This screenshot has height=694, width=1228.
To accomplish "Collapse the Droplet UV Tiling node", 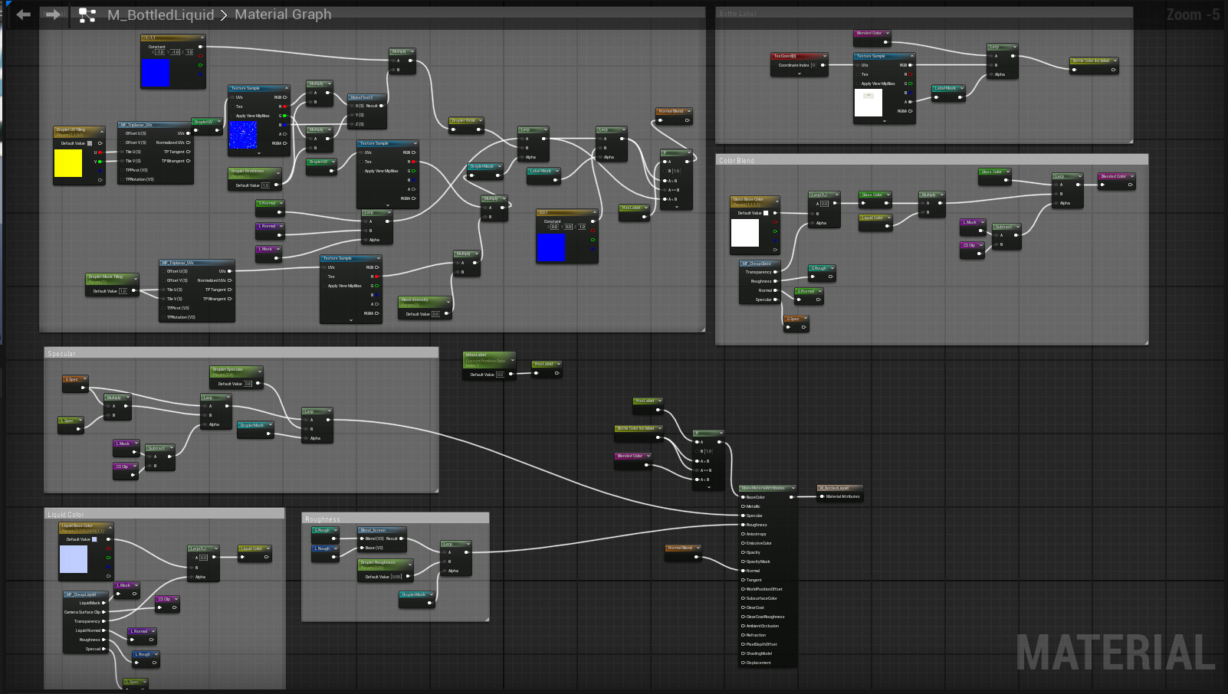I will [x=101, y=131].
